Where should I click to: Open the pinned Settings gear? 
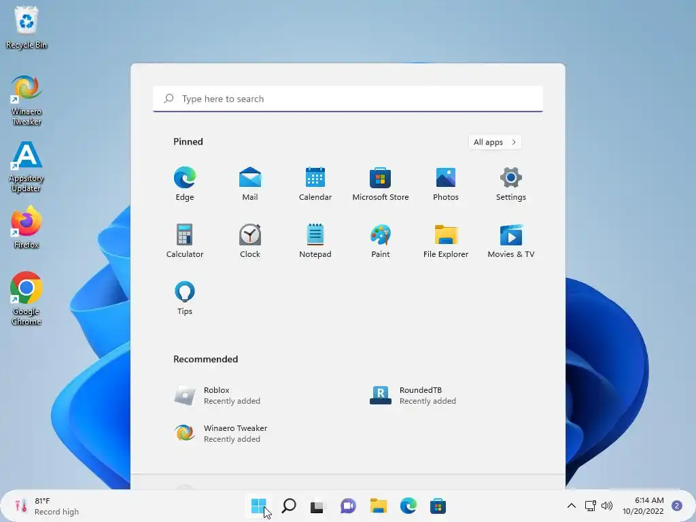coord(511,184)
